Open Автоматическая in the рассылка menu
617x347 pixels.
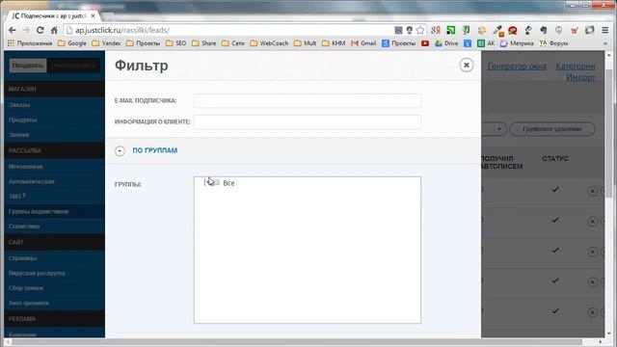tap(32, 181)
